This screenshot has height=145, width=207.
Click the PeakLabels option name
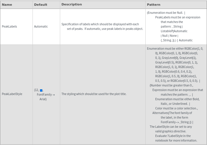click(10, 26)
